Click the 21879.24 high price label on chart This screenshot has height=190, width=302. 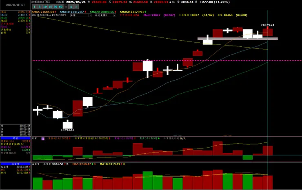pyautogui.click(x=268, y=25)
